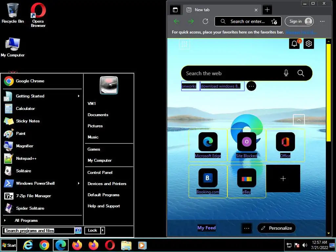Open a new tab with the plus button

(x=267, y=10)
